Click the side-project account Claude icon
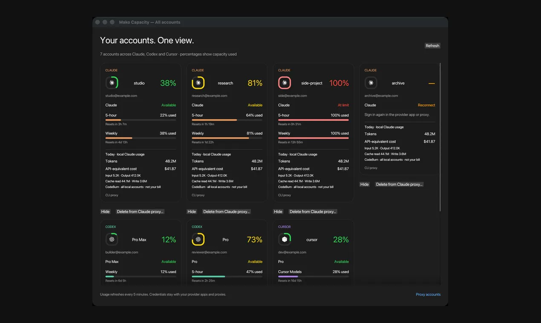The height and width of the screenshot is (323, 541). tap(285, 83)
